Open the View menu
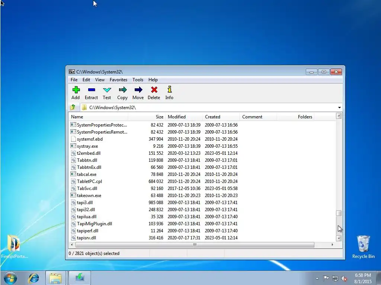 [x=100, y=80]
